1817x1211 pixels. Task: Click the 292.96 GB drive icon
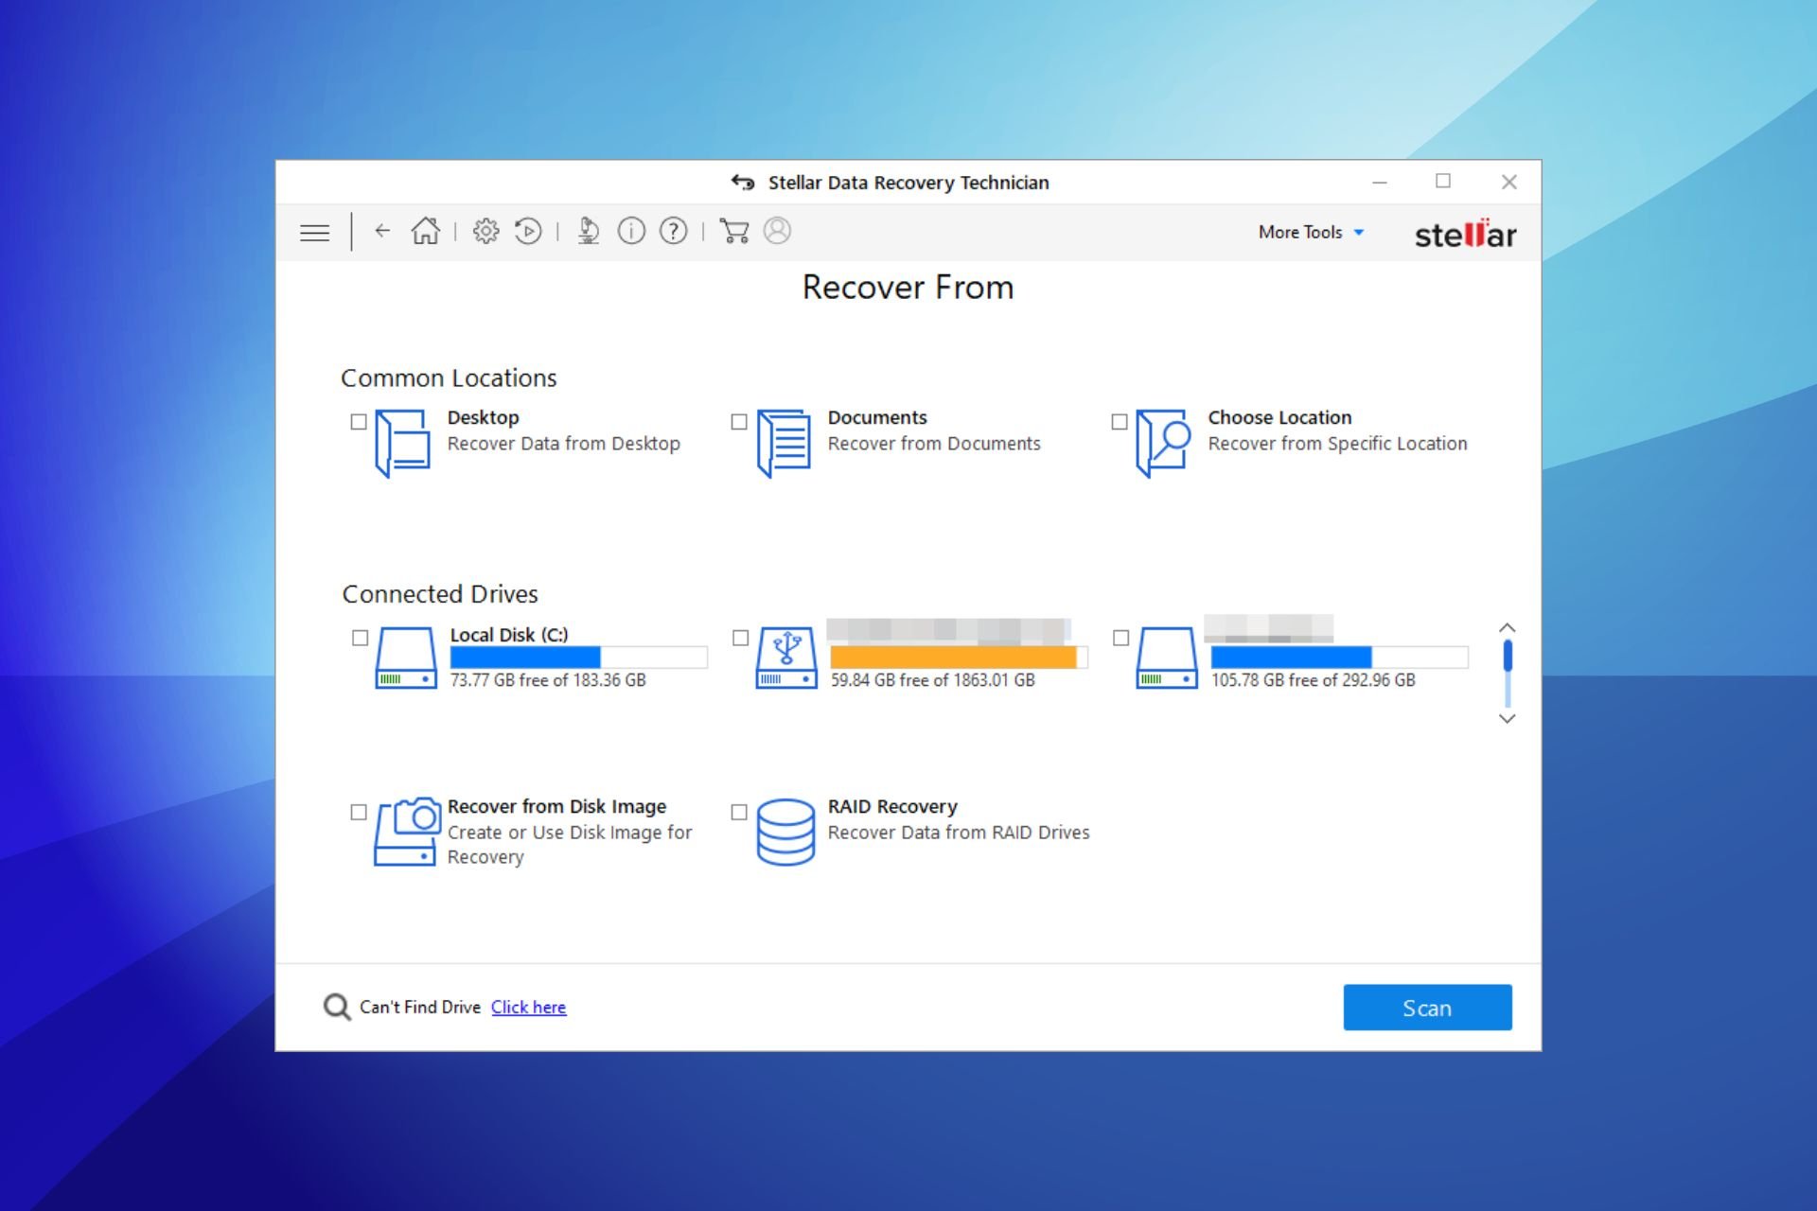coord(1167,658)
